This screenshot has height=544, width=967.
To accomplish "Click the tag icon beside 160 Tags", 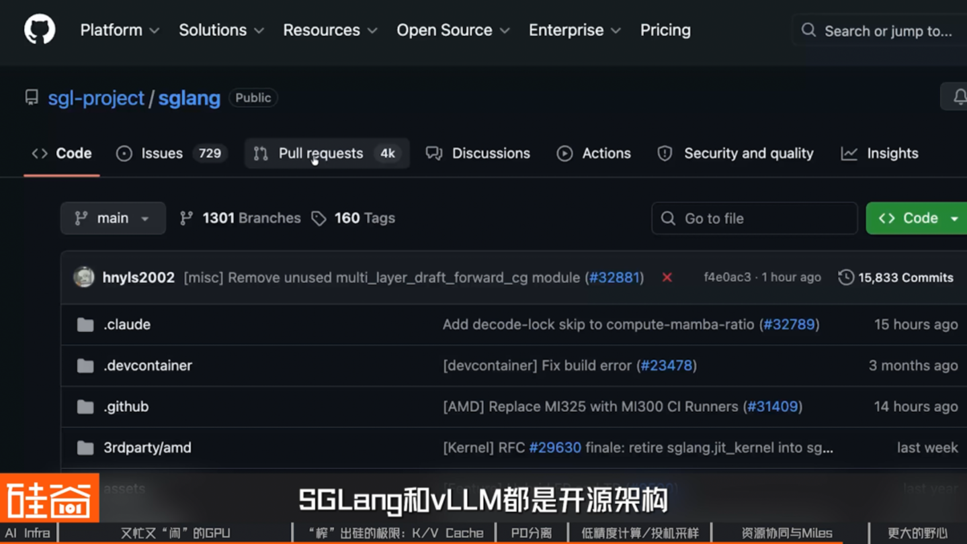I will pos(319,218).
